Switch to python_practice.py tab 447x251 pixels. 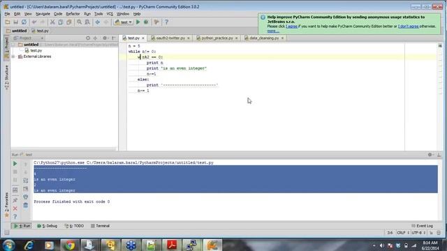[217, 38]
